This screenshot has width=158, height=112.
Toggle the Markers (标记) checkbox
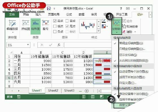pyautogui.click(x=67, y=32)
